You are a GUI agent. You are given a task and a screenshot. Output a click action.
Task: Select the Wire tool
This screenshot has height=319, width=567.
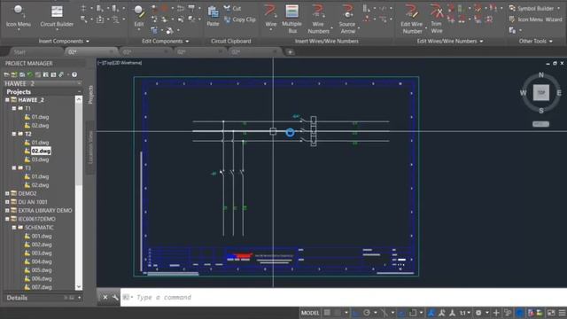point(270,16)
